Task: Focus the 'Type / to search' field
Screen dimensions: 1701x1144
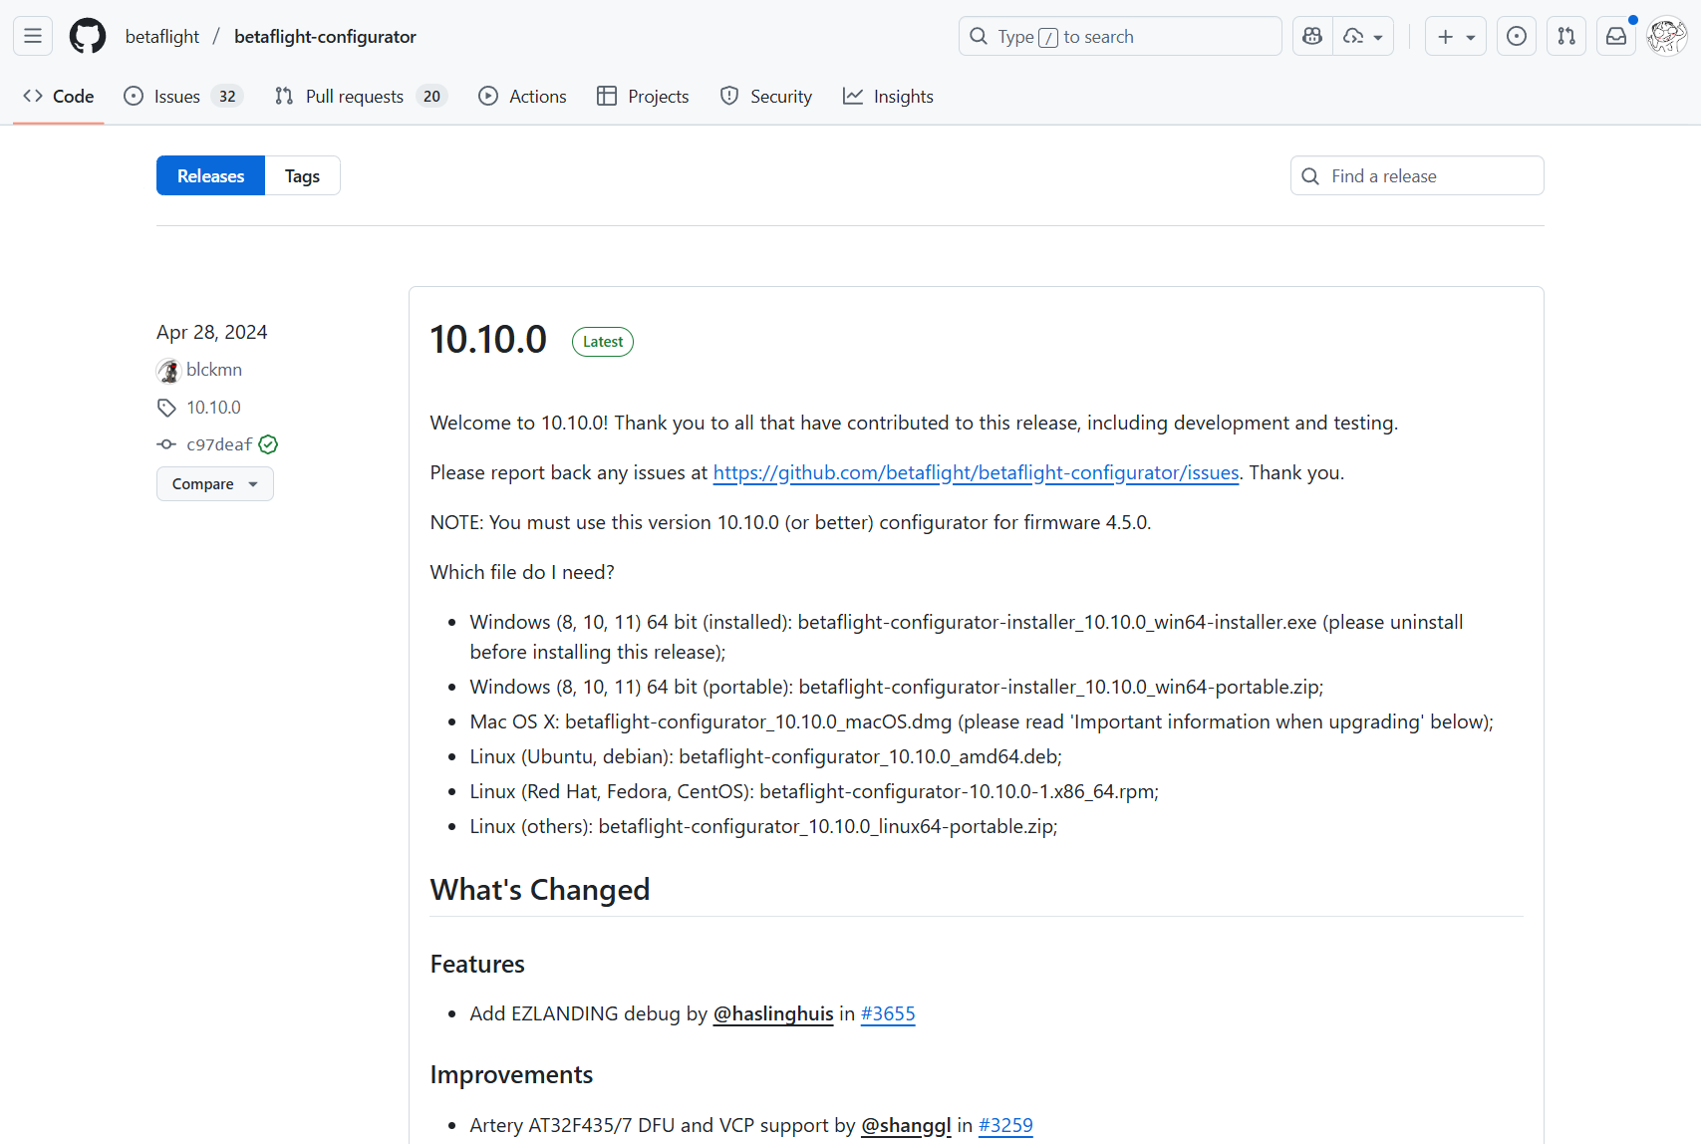Action: (1120, 37)
